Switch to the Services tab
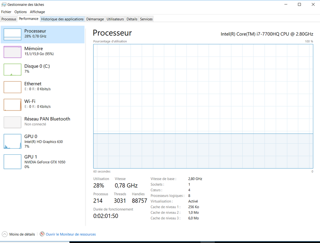 click(146, 19)
